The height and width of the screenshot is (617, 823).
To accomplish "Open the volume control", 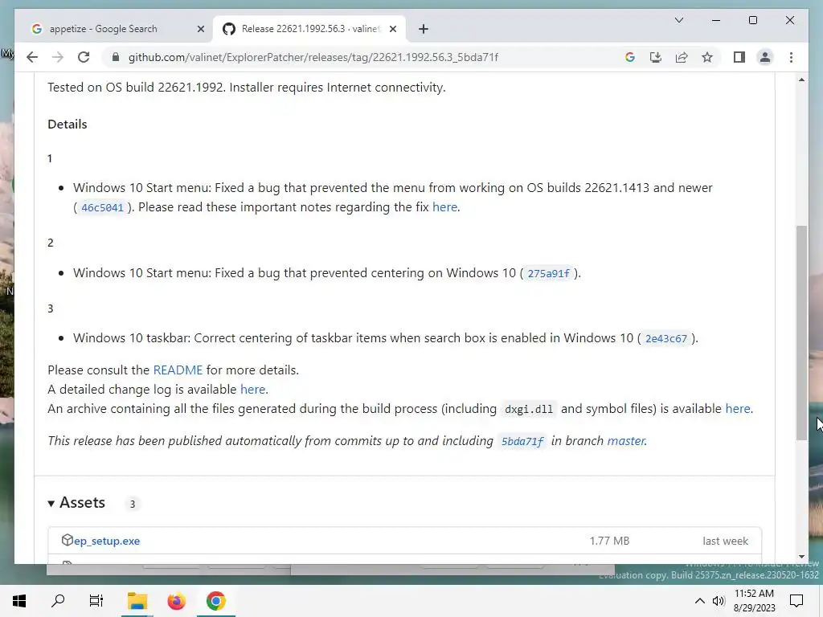I will click(x=719, y=601).
